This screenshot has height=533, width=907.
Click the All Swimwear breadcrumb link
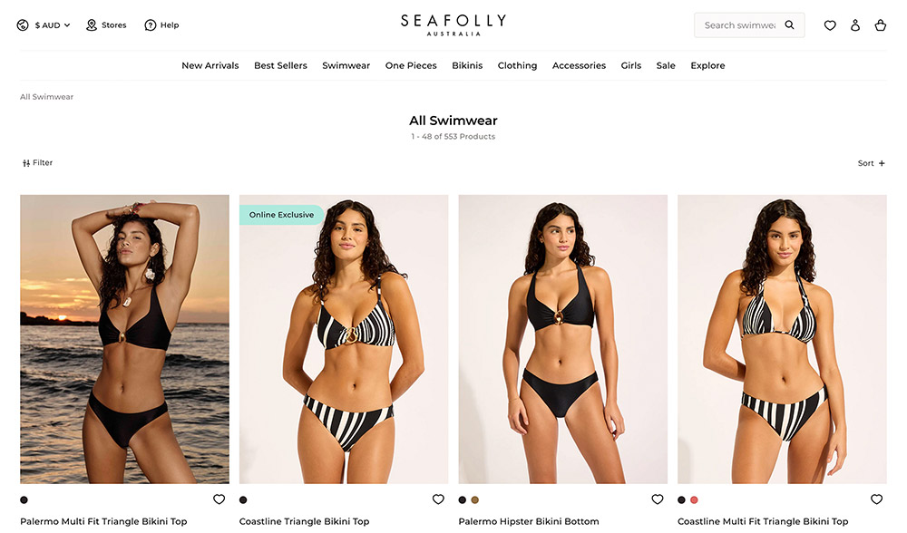pos(47,97)
